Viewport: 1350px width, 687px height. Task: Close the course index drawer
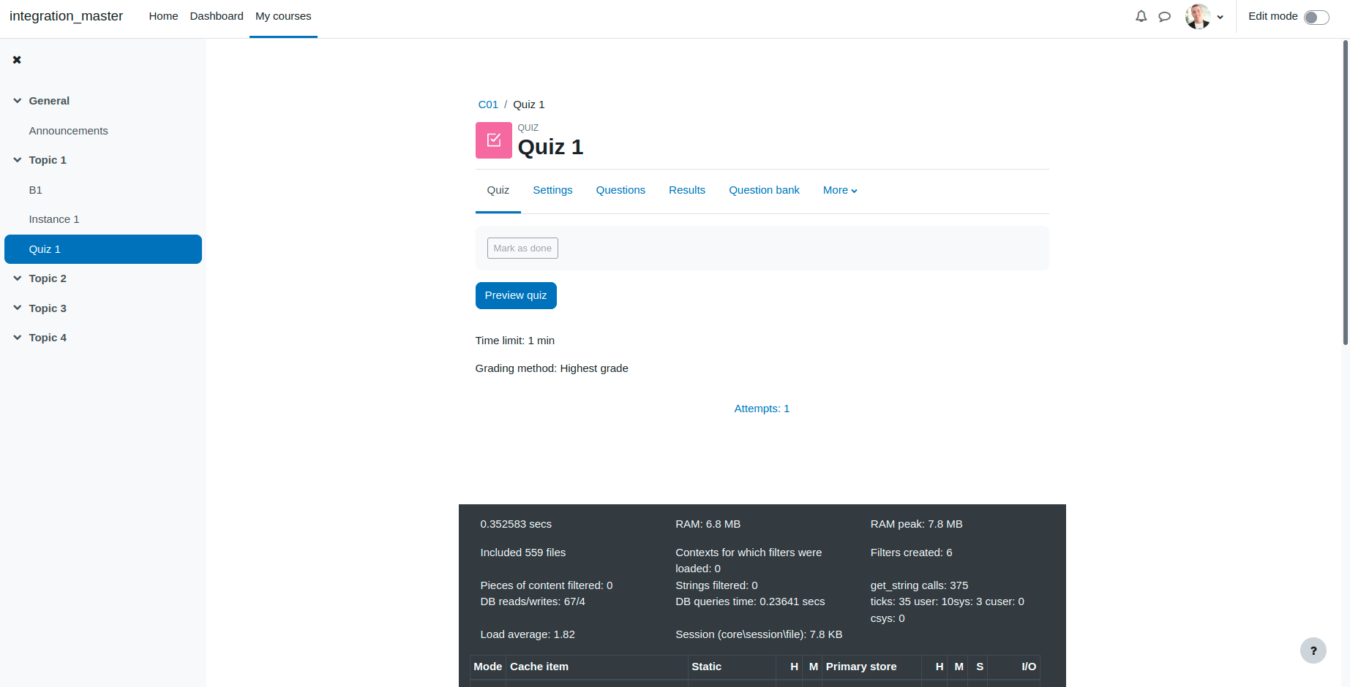17,60
